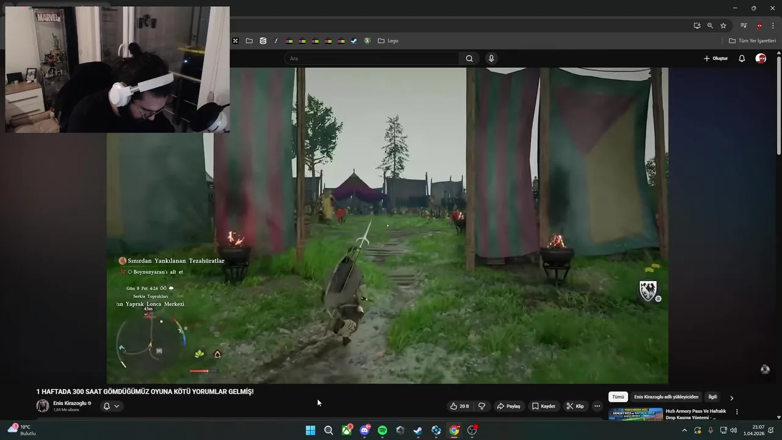Like the video showing 20 B
The height and width of the screenshot is (440, 782).
pos(459,406)
